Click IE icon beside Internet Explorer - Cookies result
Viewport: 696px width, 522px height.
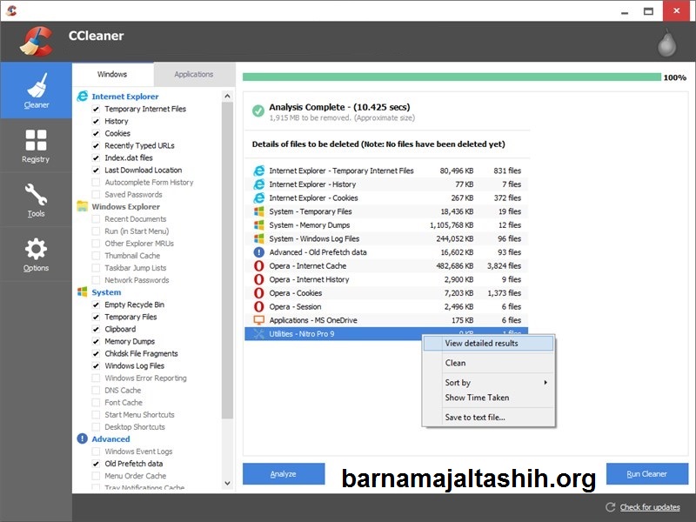click(x=258, y=198)
